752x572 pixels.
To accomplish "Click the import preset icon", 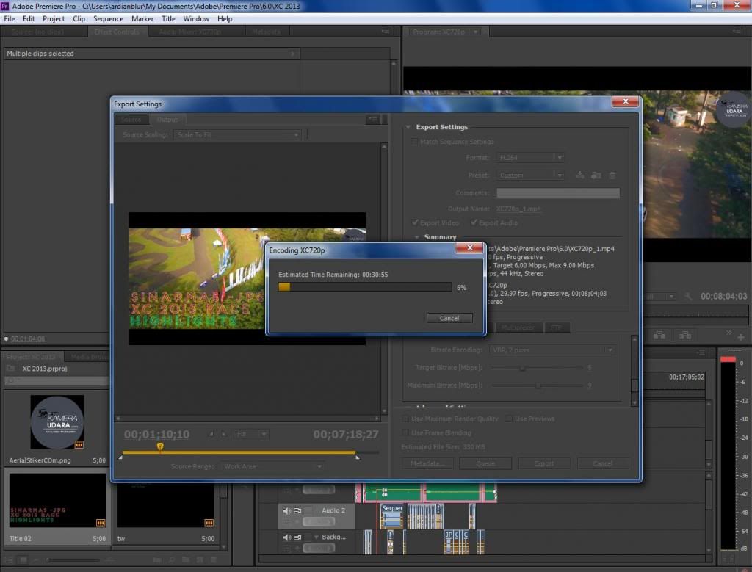I will 596,175.
